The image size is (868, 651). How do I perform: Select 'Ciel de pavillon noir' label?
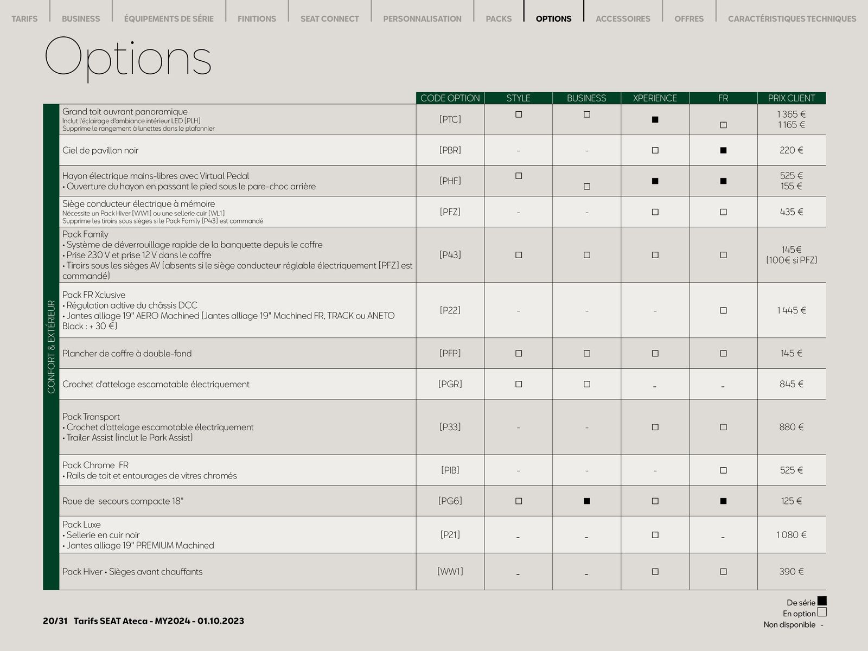coord(100,150)
